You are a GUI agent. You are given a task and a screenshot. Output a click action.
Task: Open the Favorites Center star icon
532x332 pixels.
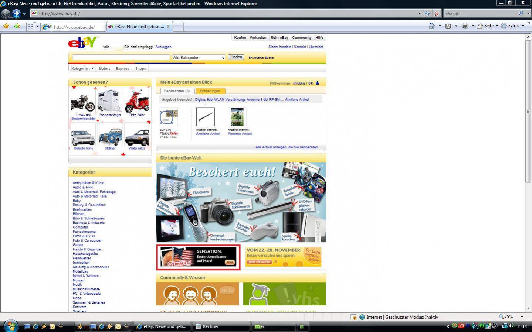pyautogui.click(x=6, y=26)
